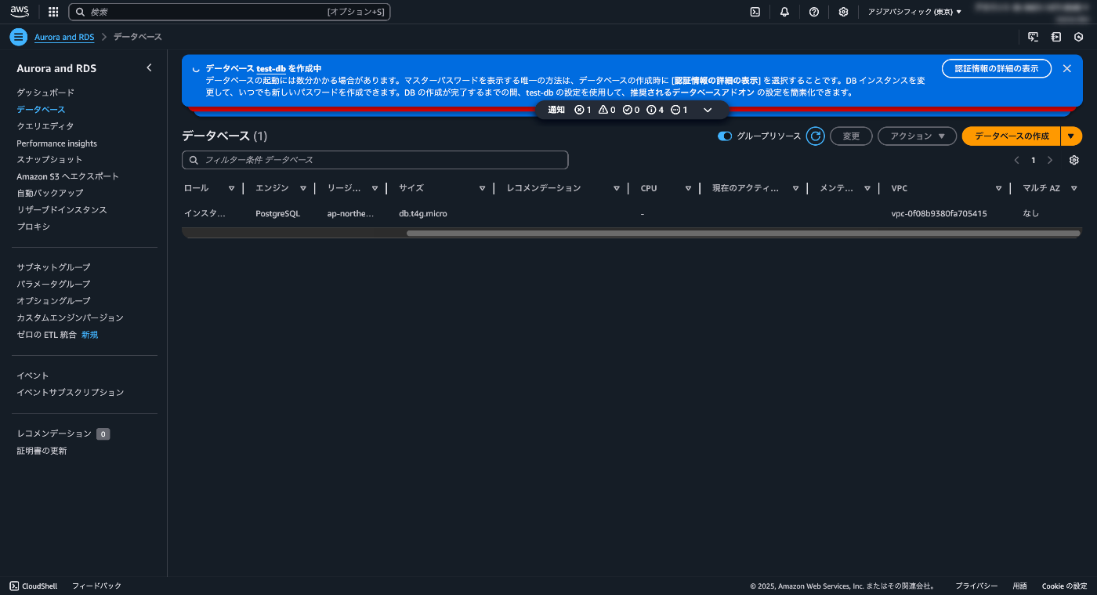Viewport: 1097px width, 595px height.
Task: Open the region selector アジアパシフィック (東京)
Action: [x=914, y=12]
